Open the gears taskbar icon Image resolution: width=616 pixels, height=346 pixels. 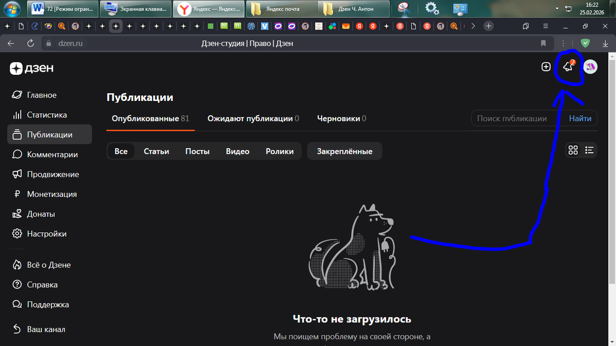(432, 9)
